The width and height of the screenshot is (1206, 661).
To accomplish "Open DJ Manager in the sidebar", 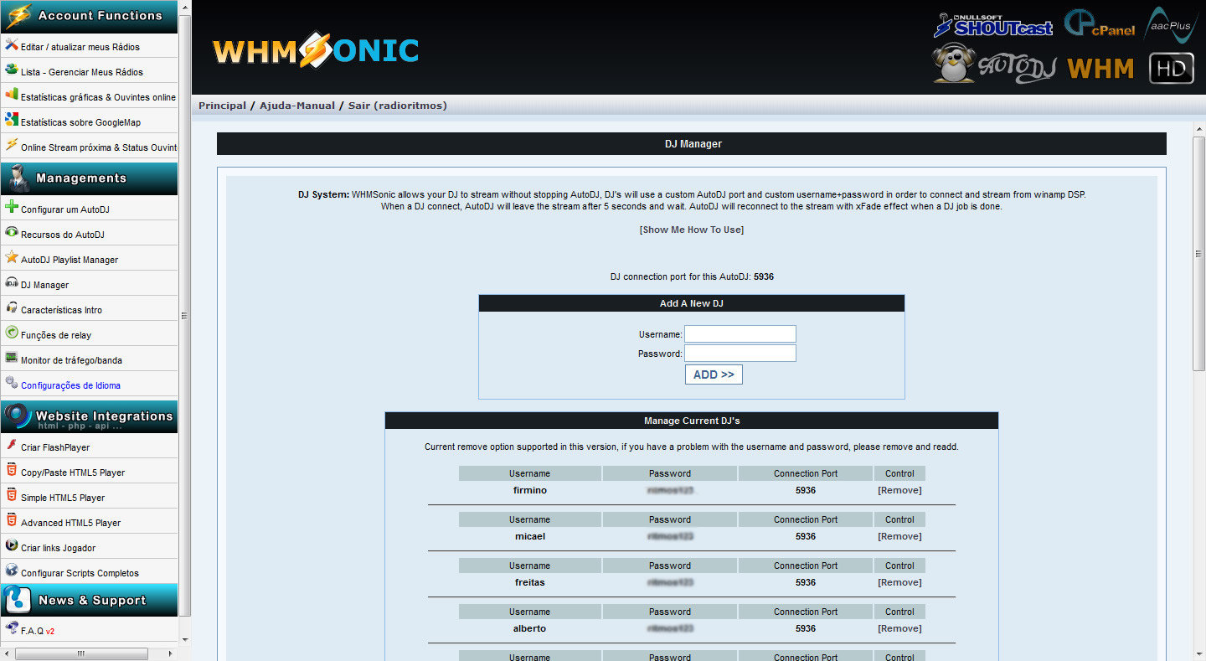I will point(44,285).
